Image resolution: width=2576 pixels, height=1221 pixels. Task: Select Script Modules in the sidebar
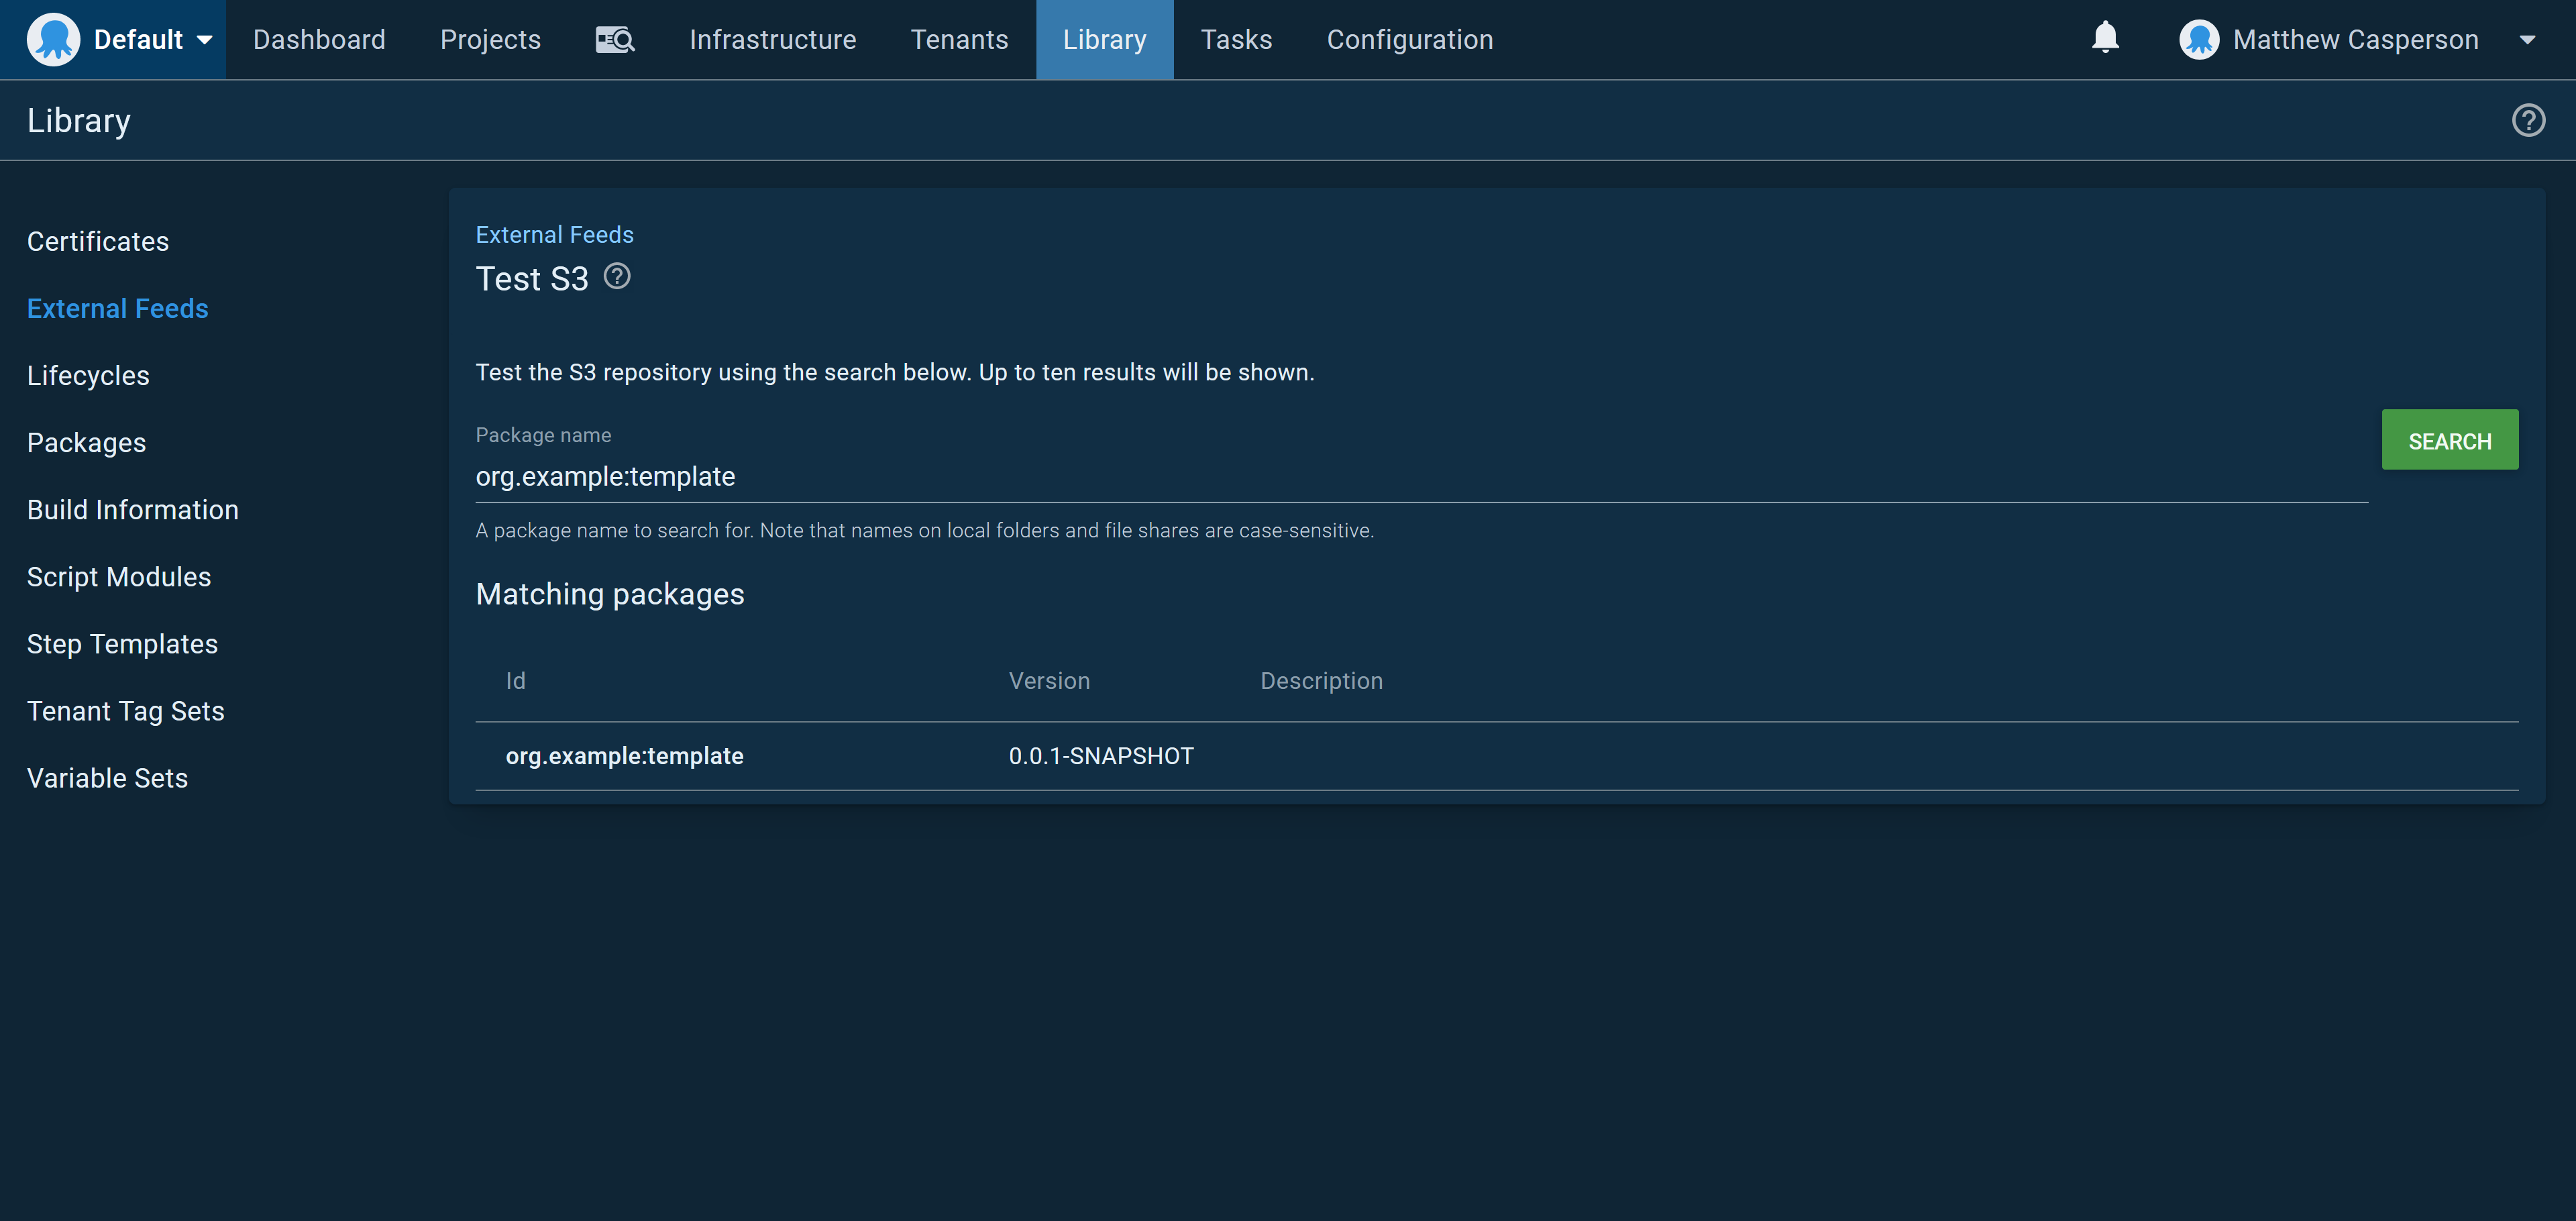119,577
